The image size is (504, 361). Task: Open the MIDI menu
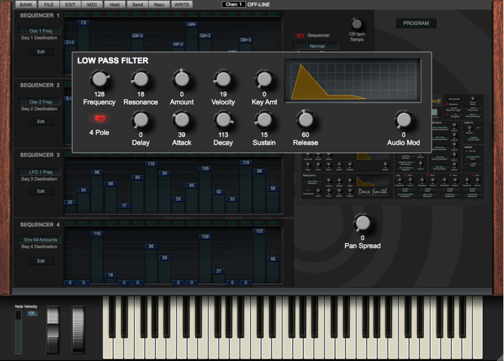tap(92, 4)
